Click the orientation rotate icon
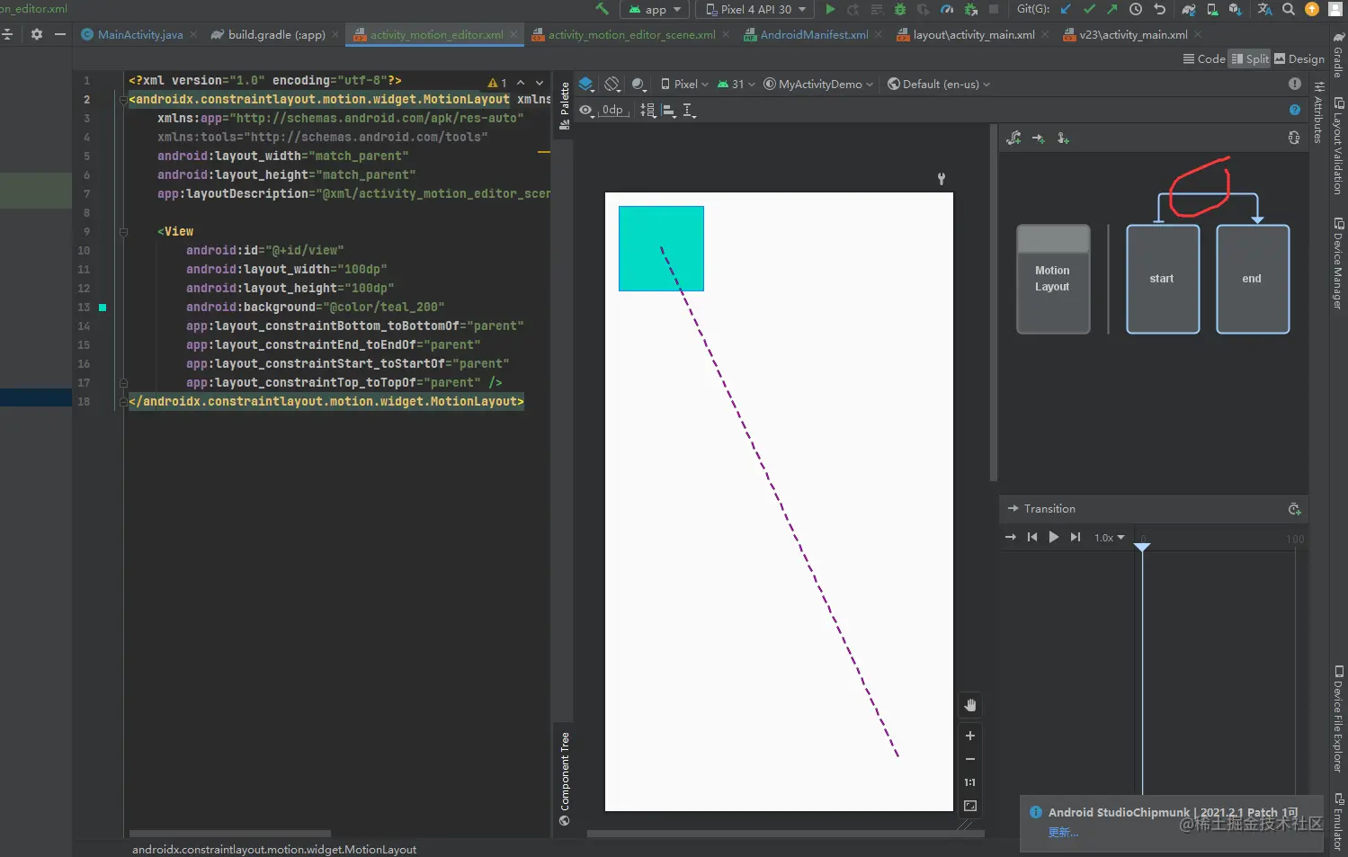This screenshot has width=1348, height=857. [612, 84]
